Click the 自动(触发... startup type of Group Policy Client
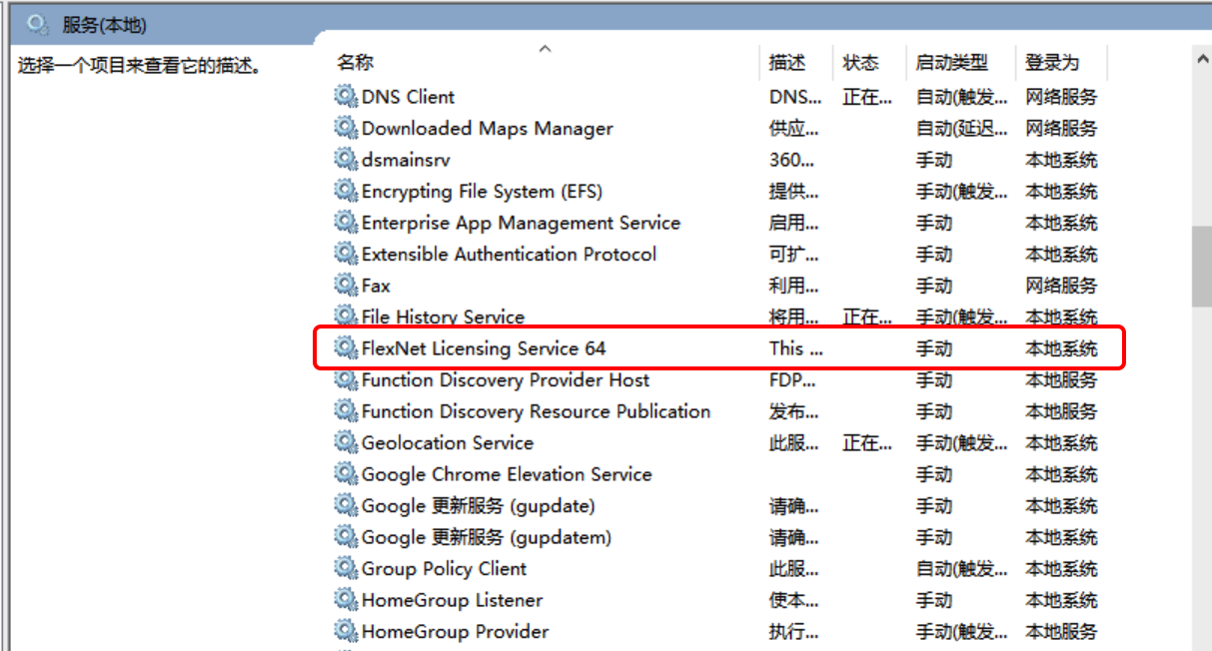1212x651 pixels. point(961,568)
